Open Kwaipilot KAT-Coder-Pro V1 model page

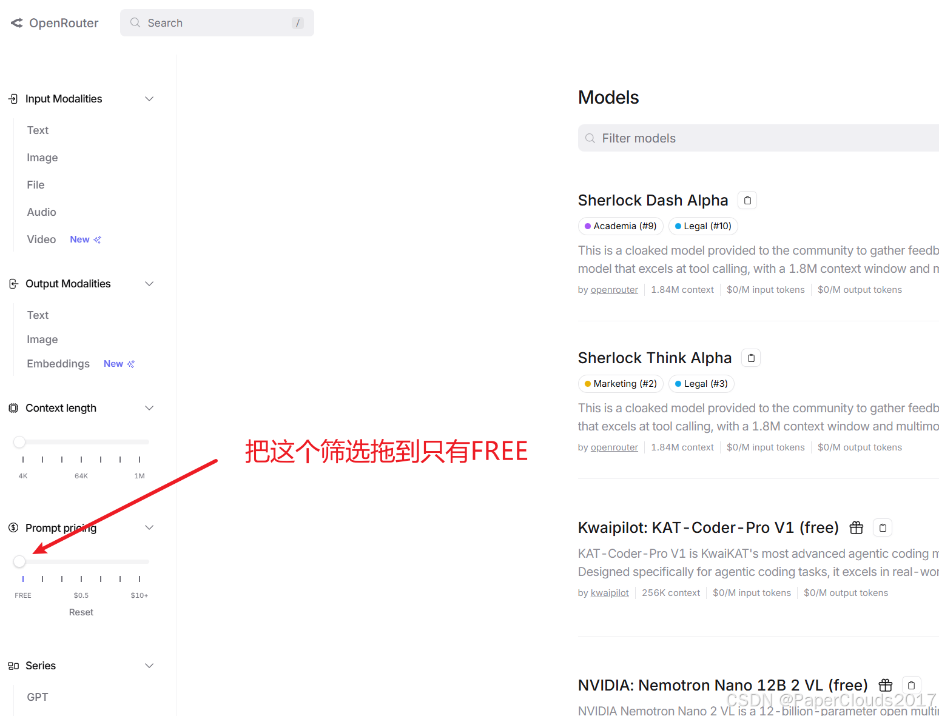[708, 527]
